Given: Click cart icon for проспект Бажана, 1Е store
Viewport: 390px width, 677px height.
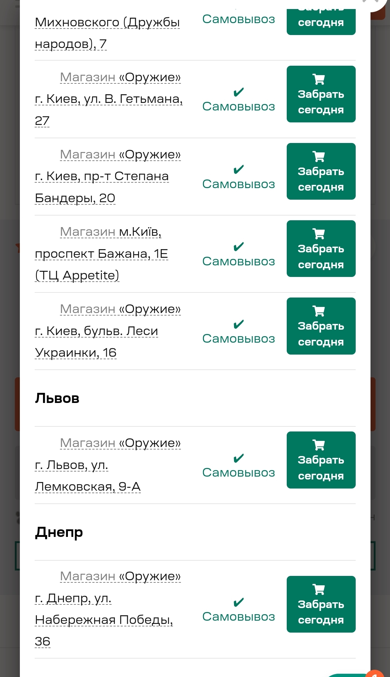Looking at the screenshot, I should (318, 234).
